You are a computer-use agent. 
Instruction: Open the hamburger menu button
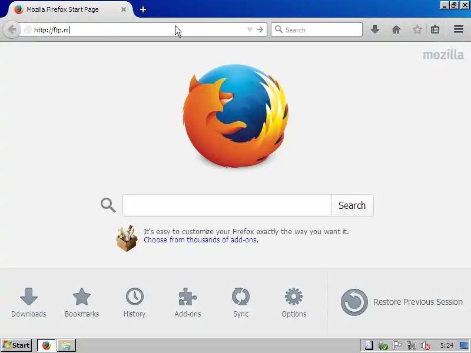(459, 29)
